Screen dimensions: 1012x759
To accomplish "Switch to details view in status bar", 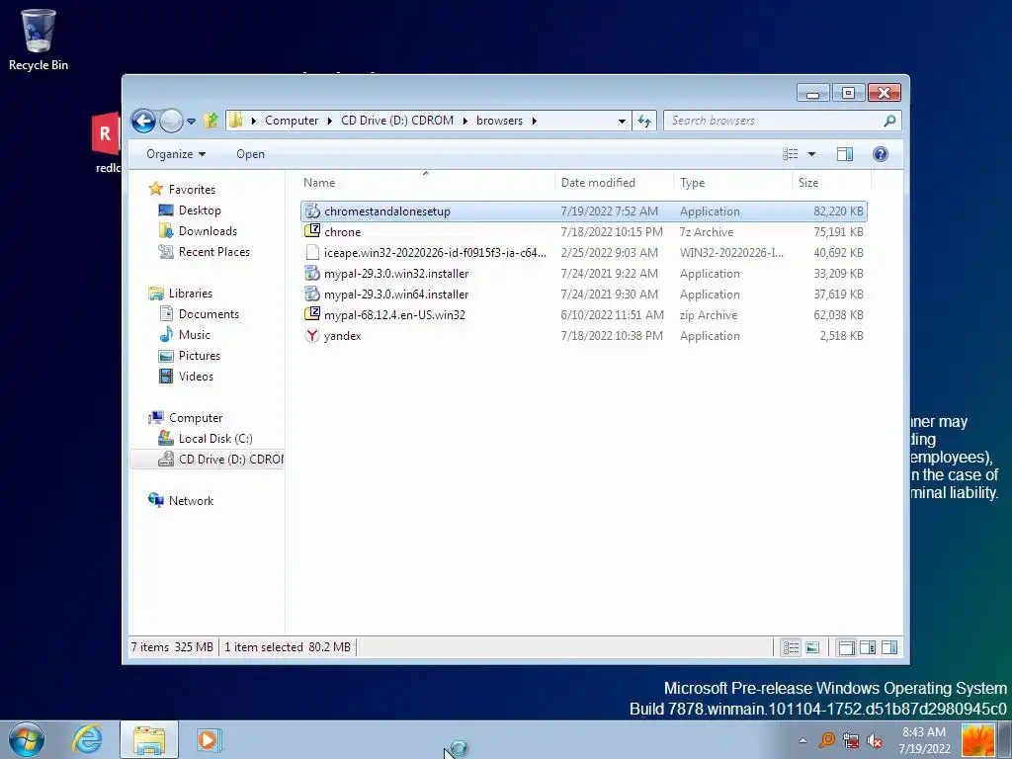I will tap(792, 647).
